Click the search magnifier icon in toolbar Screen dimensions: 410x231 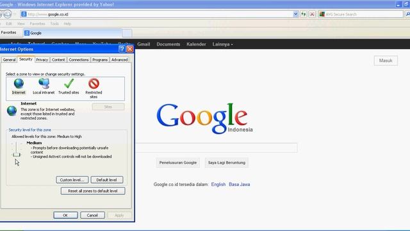(x=407, y=14)
